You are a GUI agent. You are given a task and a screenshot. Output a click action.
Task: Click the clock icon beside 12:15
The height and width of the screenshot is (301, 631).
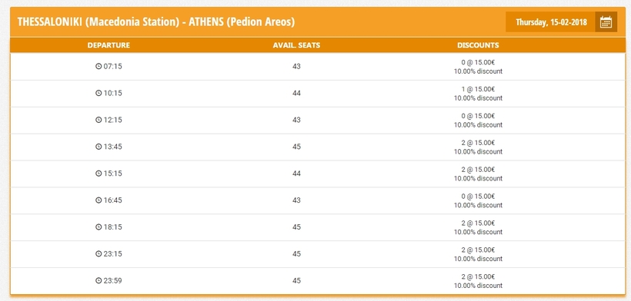(98, 120)
